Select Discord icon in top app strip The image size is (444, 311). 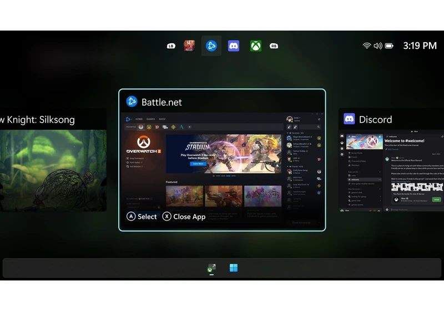tap(234, 46)
